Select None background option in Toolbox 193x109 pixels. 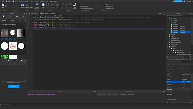pos(23,61)
